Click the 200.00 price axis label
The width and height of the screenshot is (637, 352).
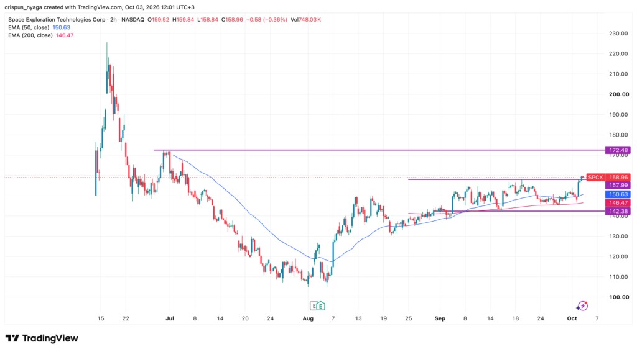point(618,94)
